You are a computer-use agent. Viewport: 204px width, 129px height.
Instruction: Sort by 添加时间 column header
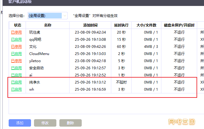click(90, 25)
